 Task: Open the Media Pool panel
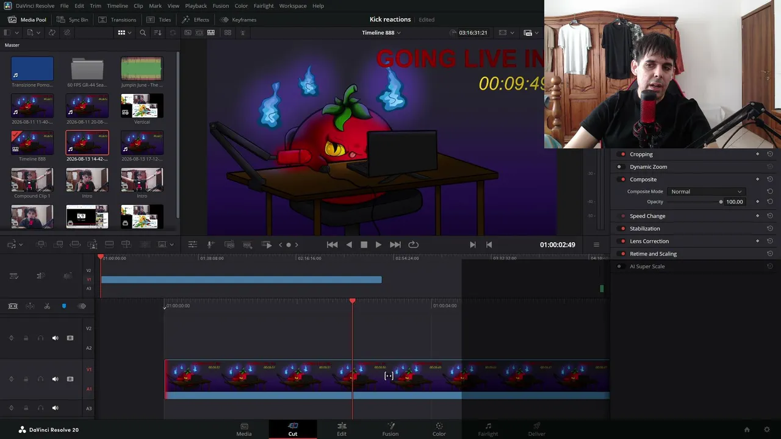pyautogui.click(x=27, y=20)
